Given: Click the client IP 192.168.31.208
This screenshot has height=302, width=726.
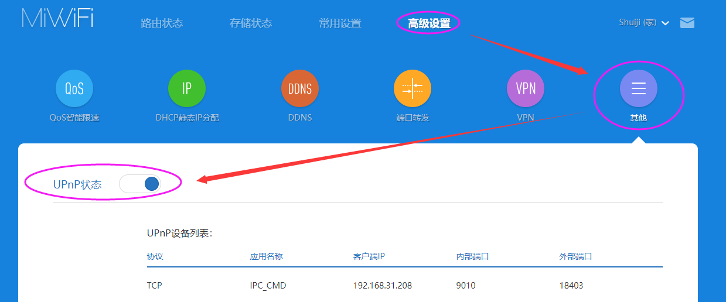Looking at the screenshot, I should [x=382, y=286].
